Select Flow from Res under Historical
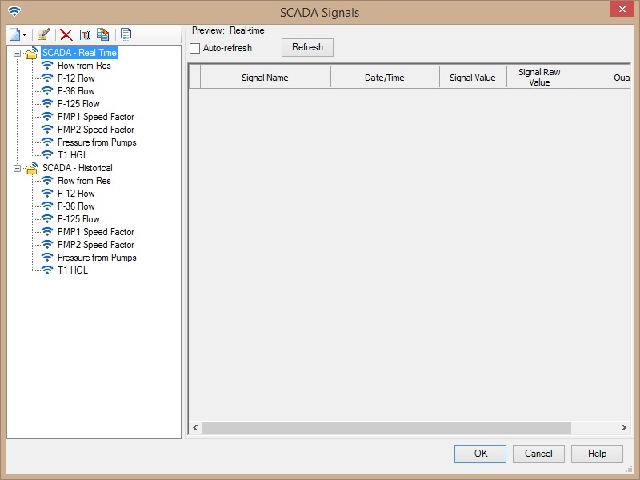 pos(84,181)
